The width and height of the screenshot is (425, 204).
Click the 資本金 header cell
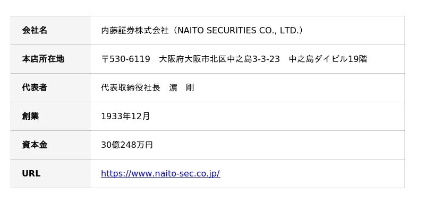pyautogui.click(x=50, y=145)
